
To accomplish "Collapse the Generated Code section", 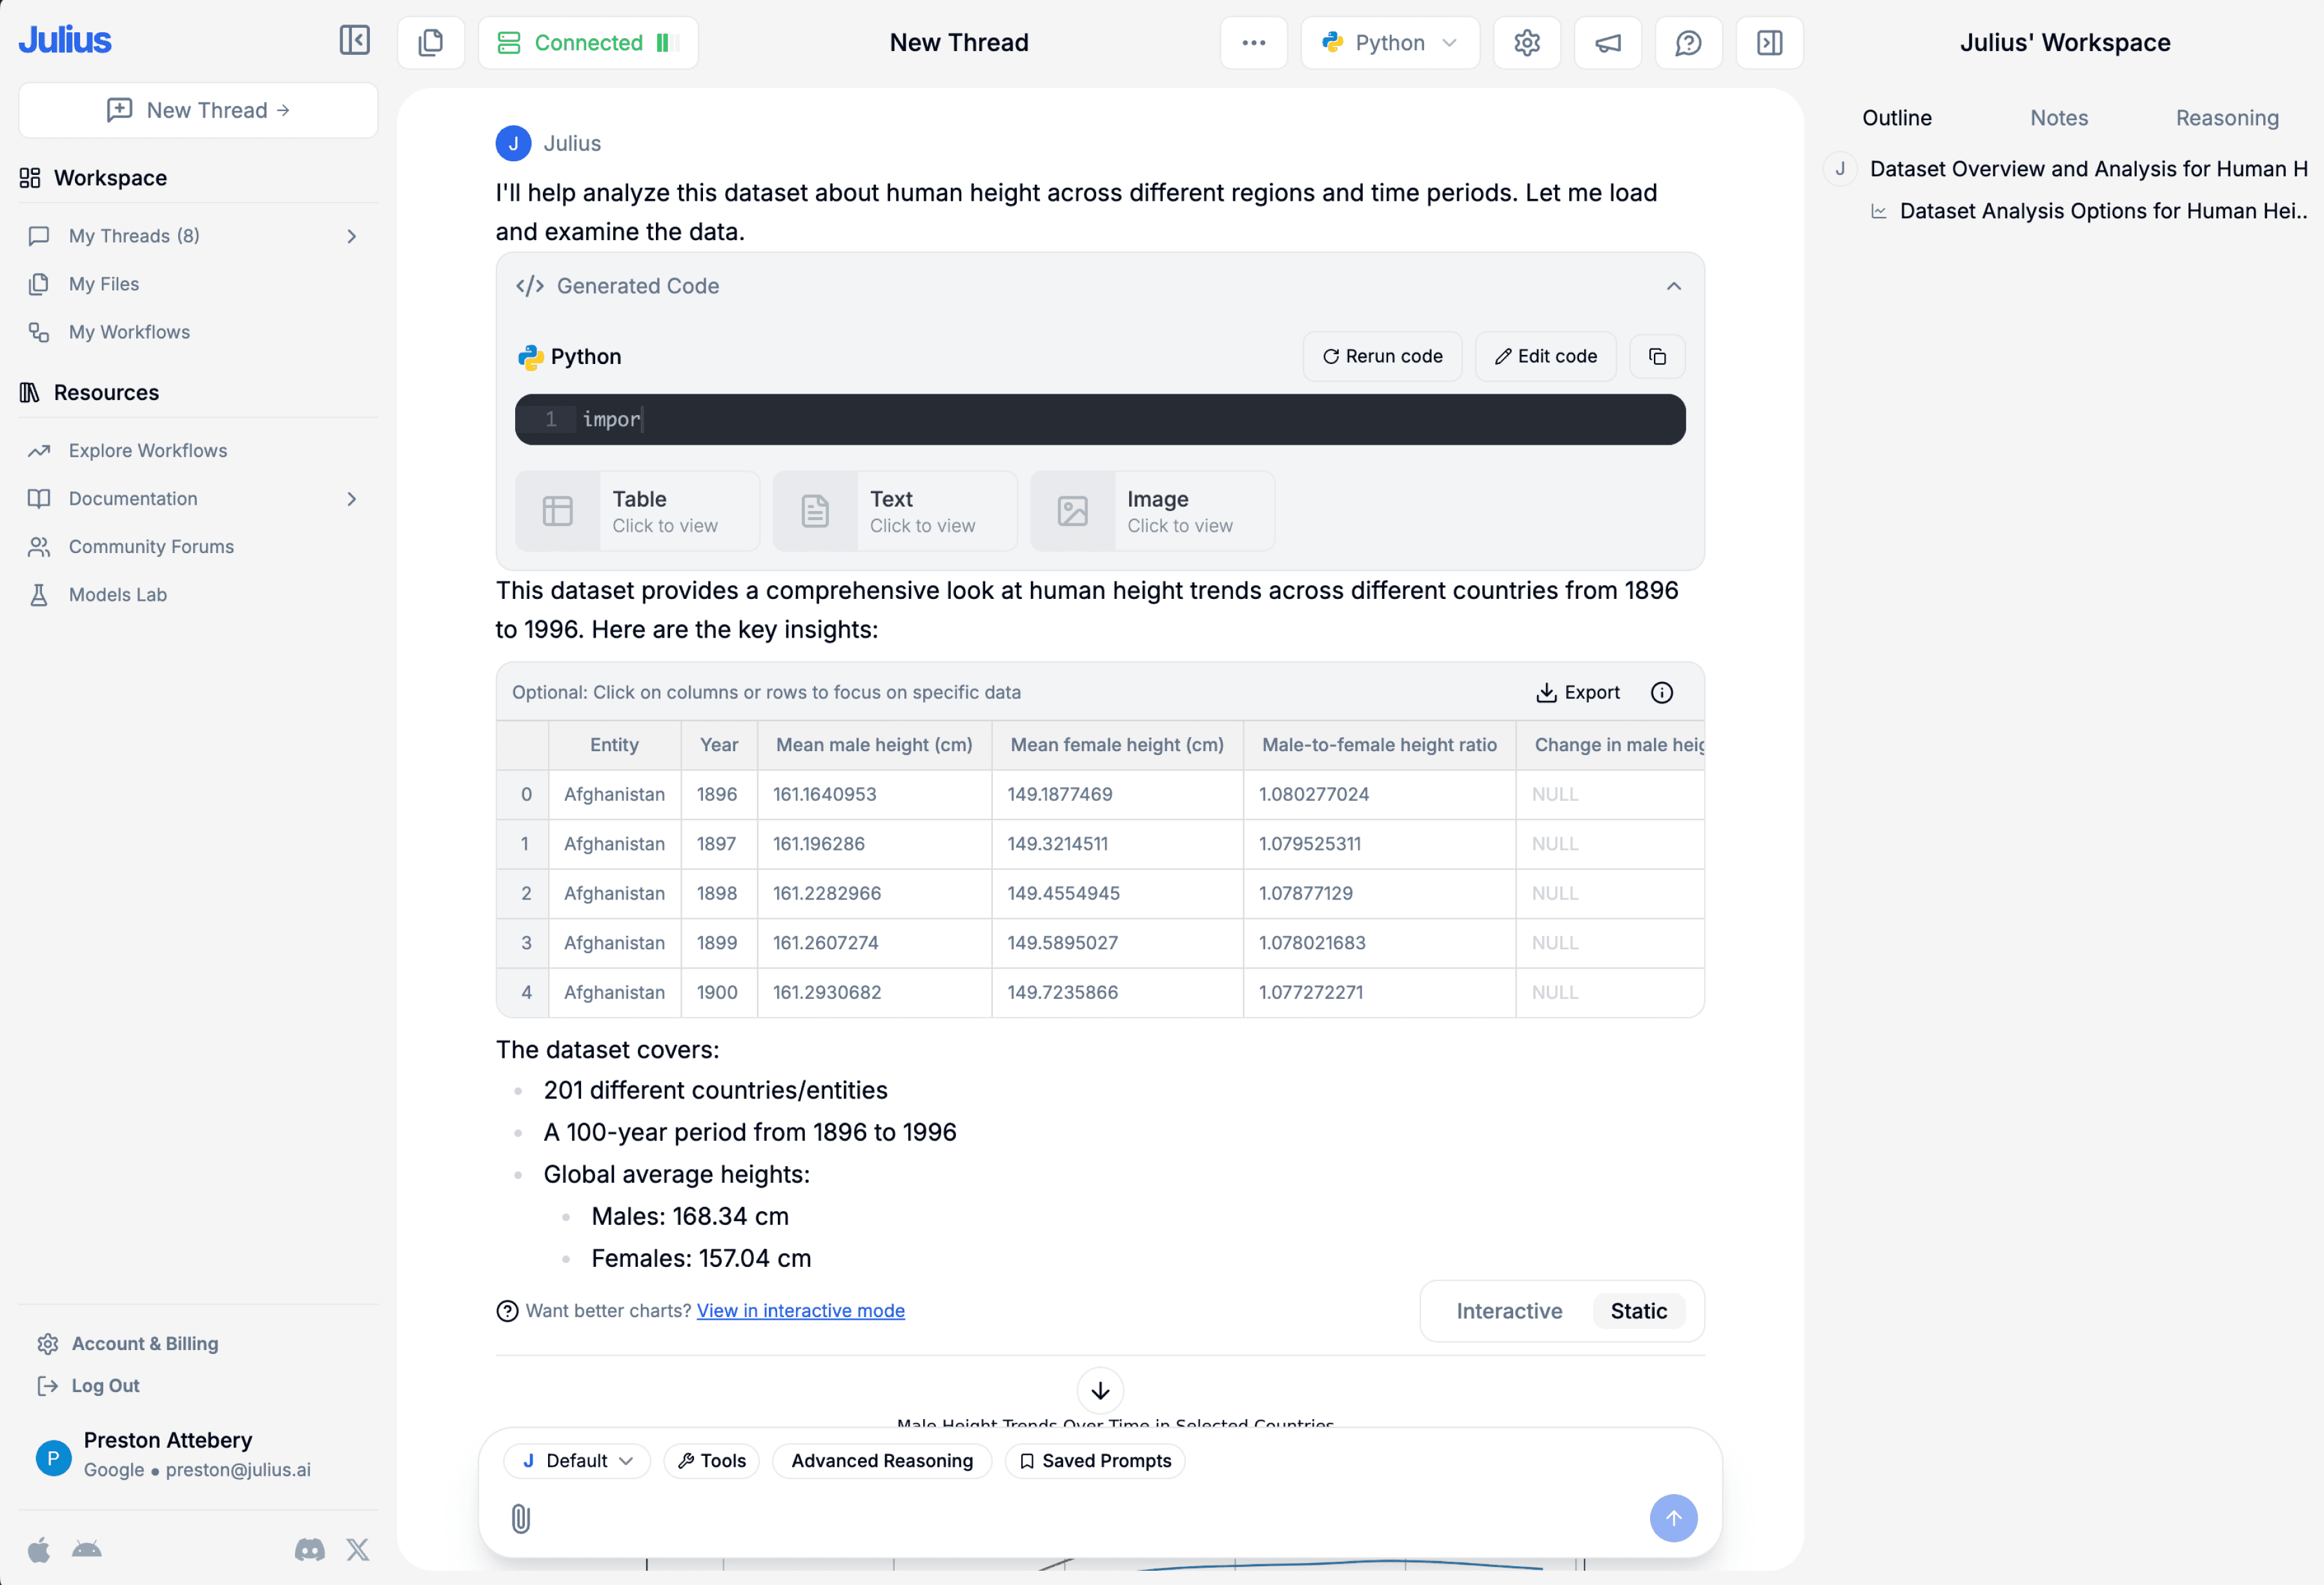I will tap(1672, 286).
